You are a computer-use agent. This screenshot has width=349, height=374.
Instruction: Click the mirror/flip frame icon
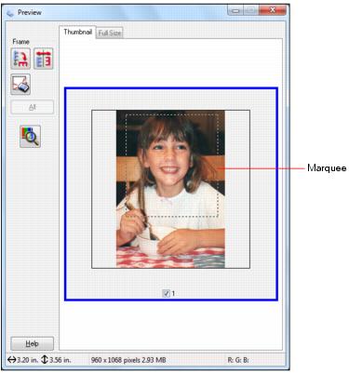click(44, 59)
